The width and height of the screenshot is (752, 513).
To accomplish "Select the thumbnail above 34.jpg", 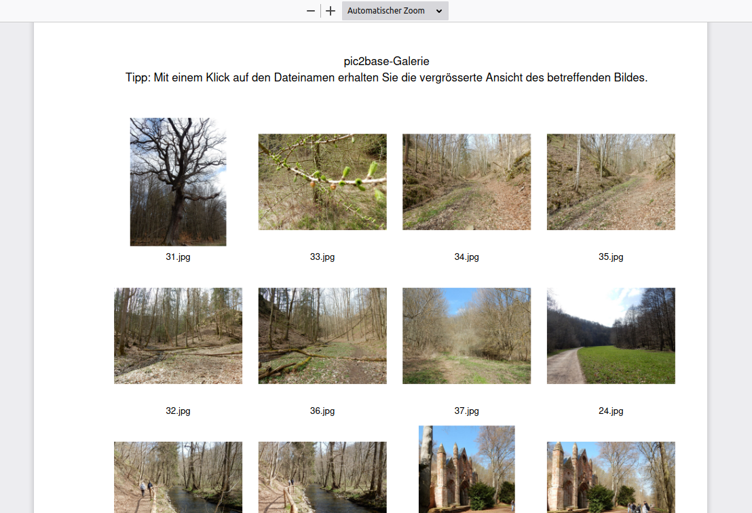I will click(467, 182).
